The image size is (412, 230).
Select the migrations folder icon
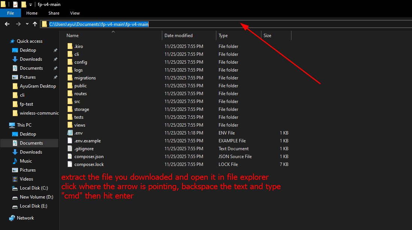[70, 78]
